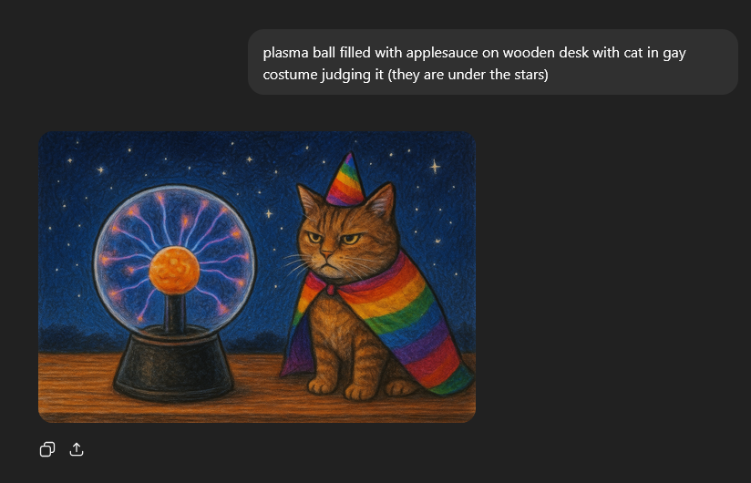
Task: Click the red clasp fastening the cape
Action: (x=331, y=289)
